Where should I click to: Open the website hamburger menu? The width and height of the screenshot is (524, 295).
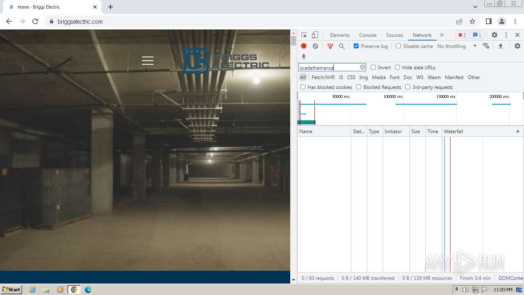148,61
